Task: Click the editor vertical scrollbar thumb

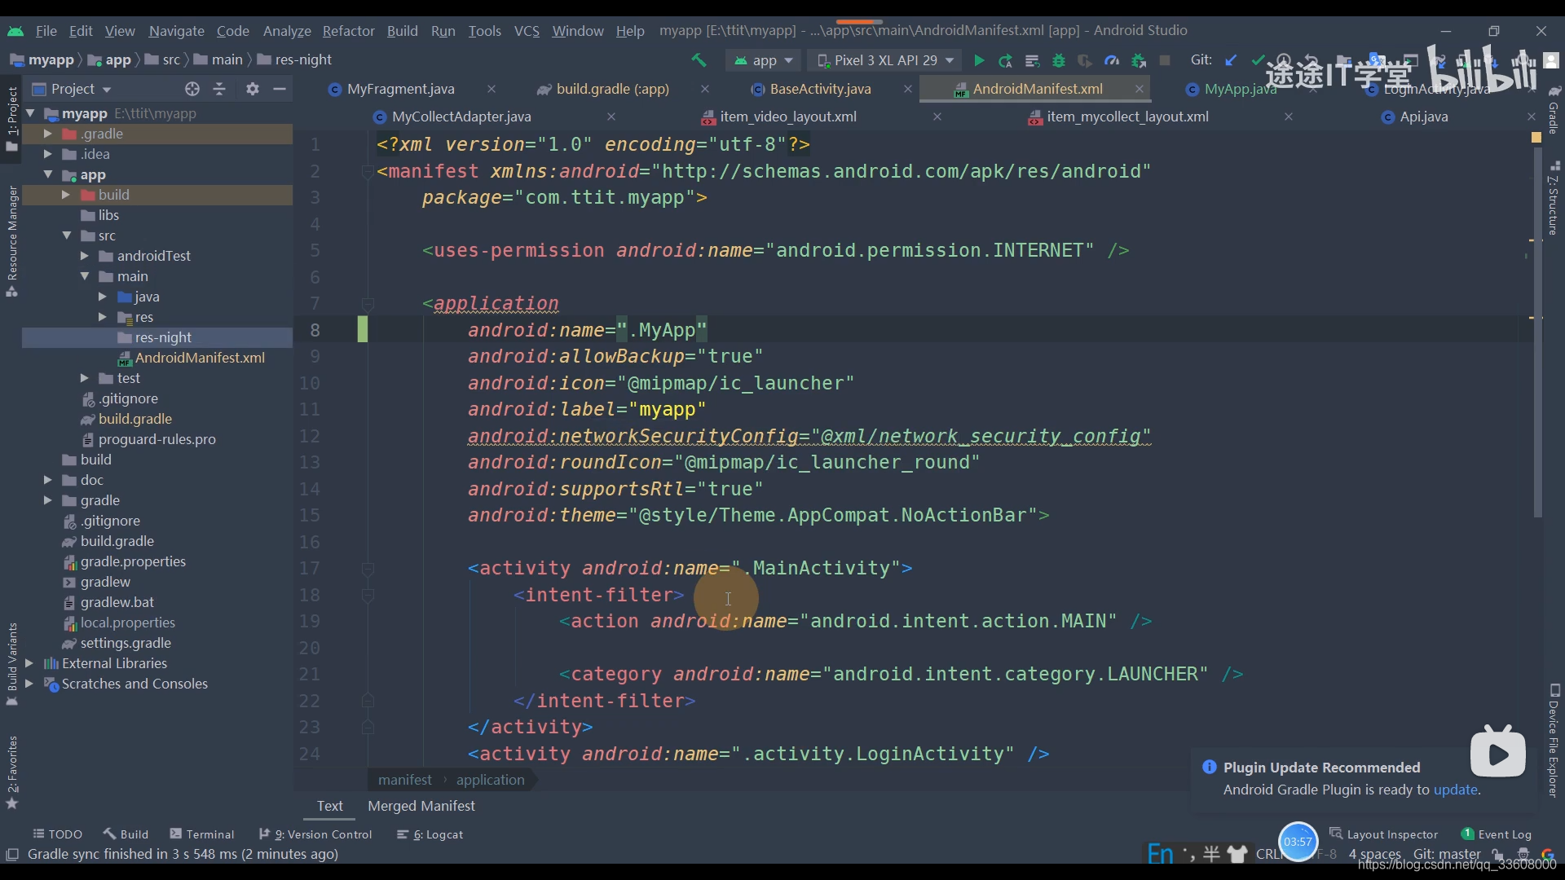Action: pos(1538,334)
